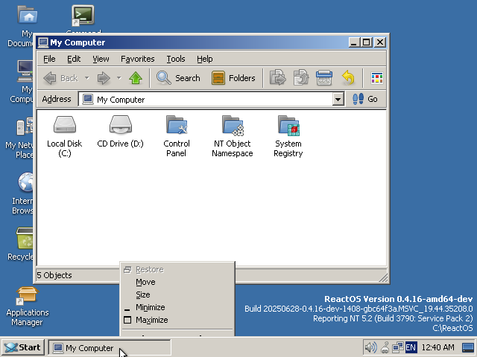Open the Edit menu
Viewport: 477px width, 357px height.
tap(74, 59)
